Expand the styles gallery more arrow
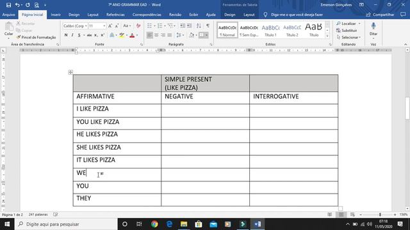 327,36
